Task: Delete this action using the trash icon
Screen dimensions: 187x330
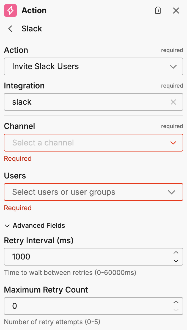Action: [158, 10]
